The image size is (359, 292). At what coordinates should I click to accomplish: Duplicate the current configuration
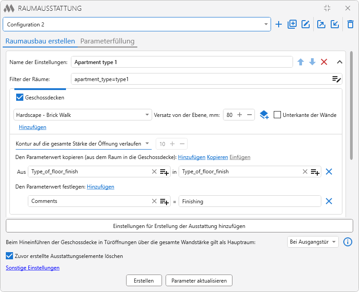[x=292, y=24]
